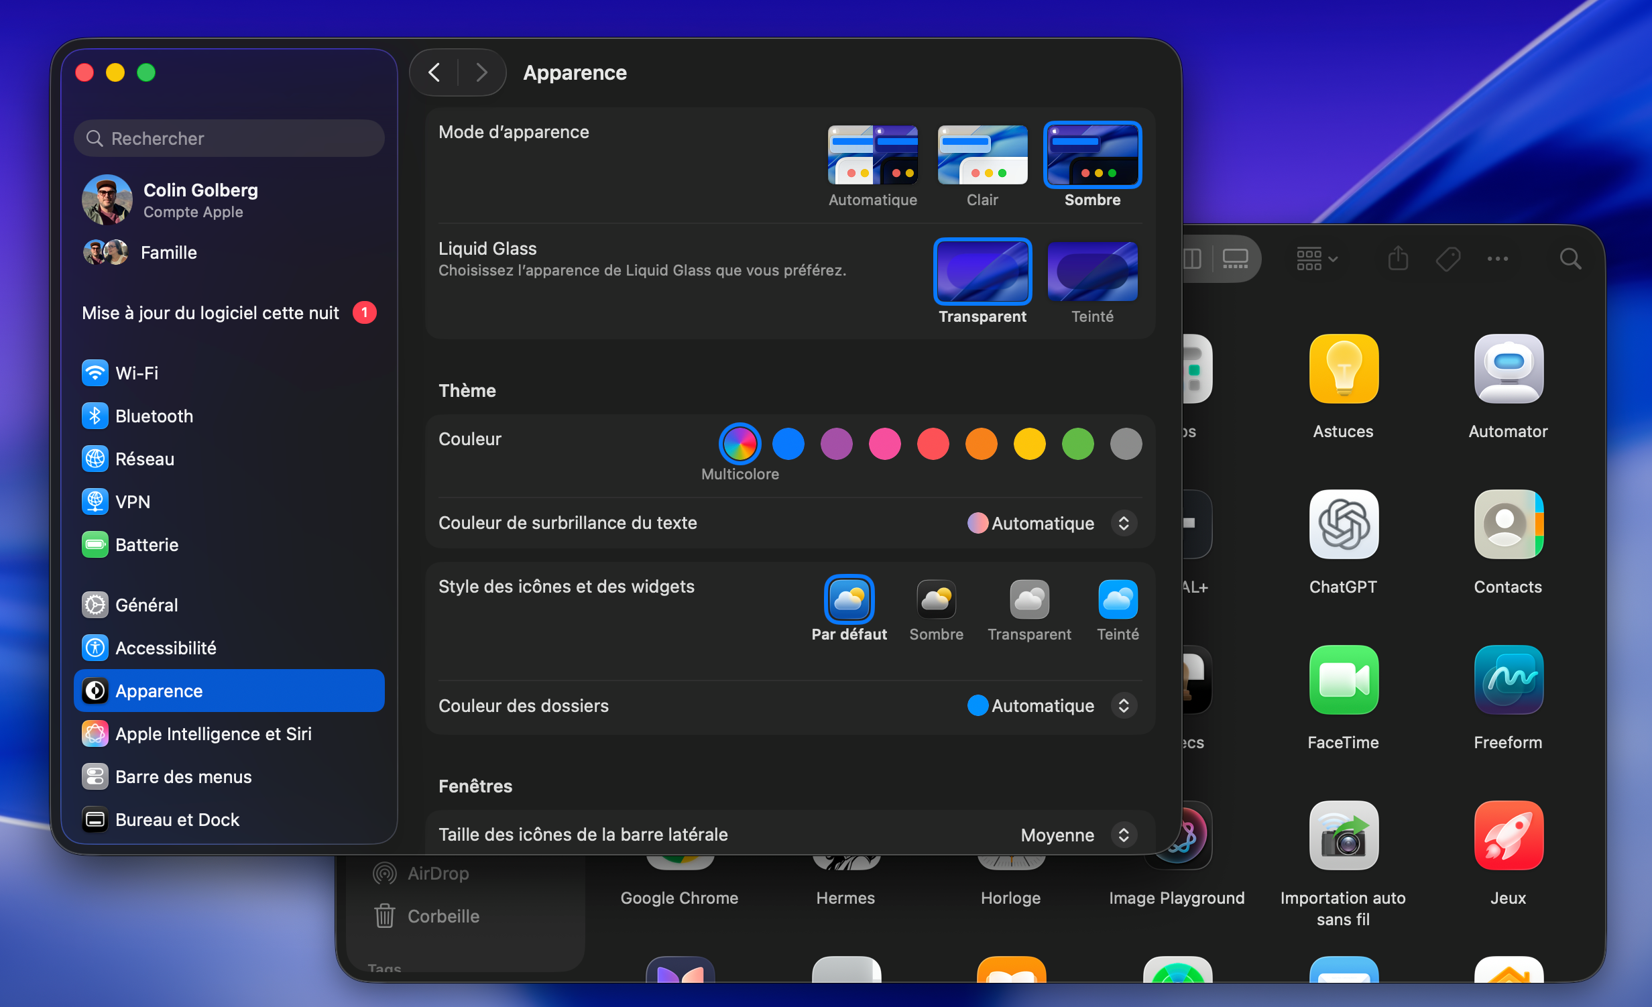Open Bureau et Dock settings
This screenshot has height=1007, width=1652.
[x=229, y=819]
